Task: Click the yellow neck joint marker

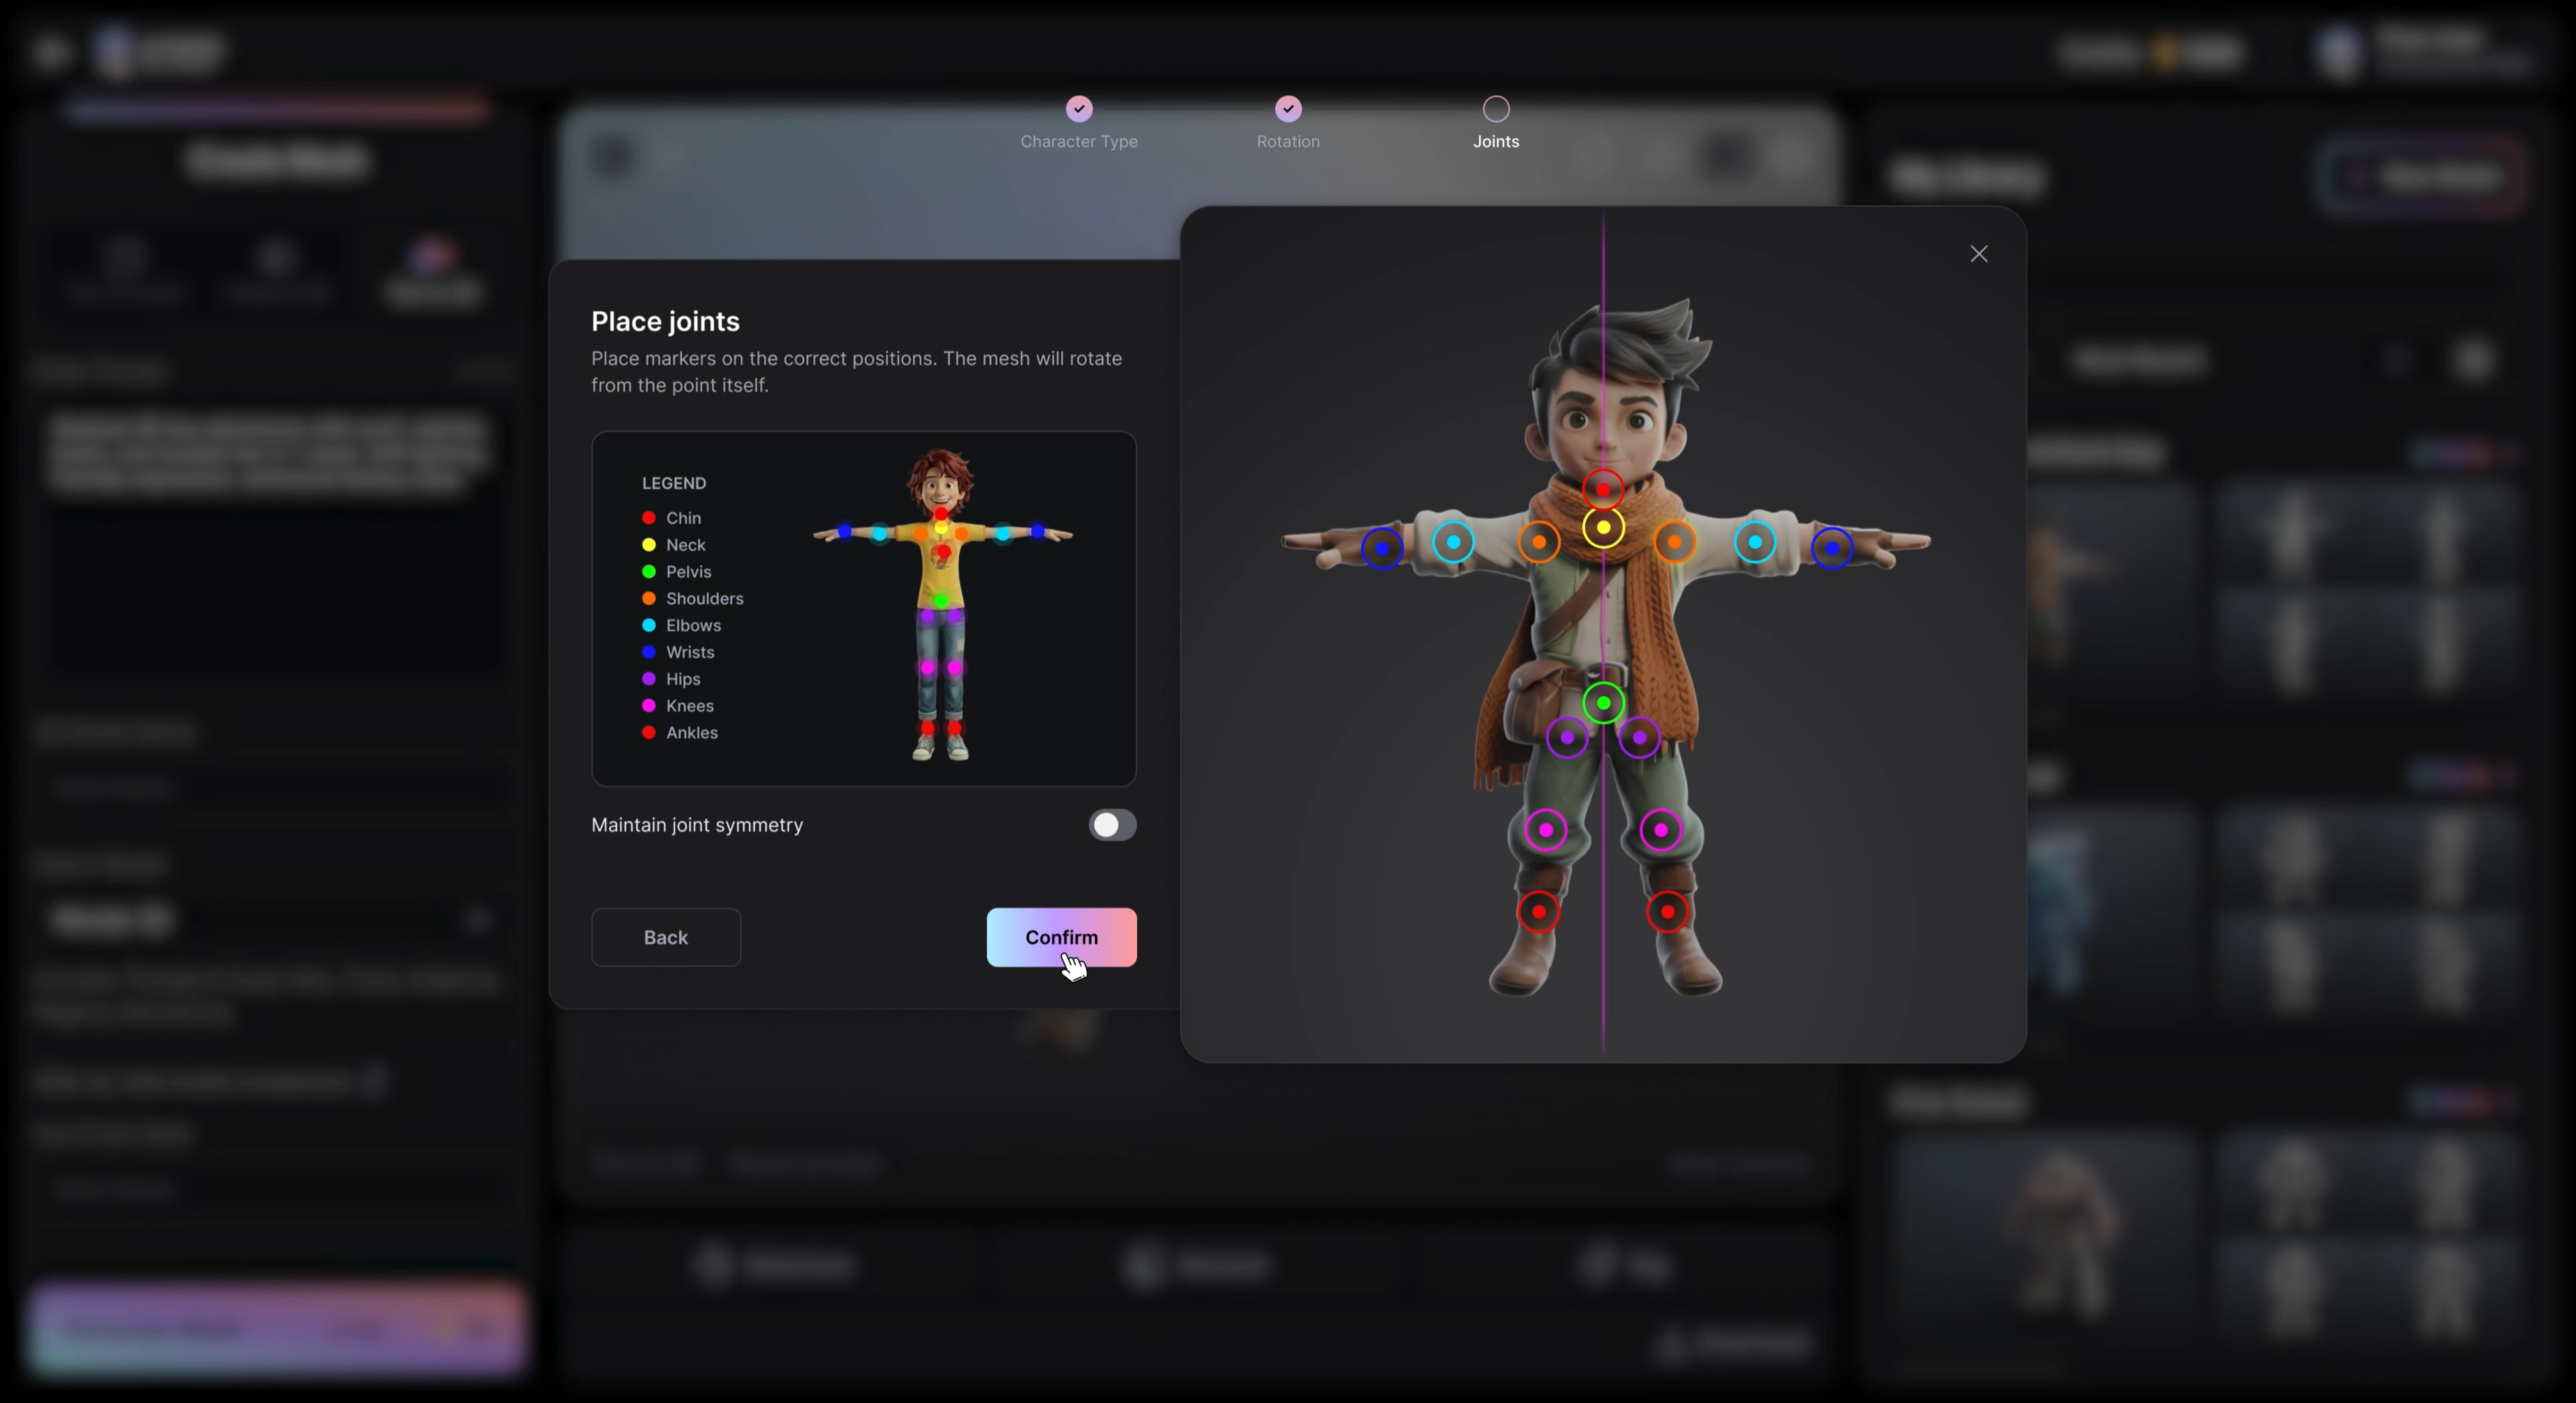Action: tap(1604, 527)
